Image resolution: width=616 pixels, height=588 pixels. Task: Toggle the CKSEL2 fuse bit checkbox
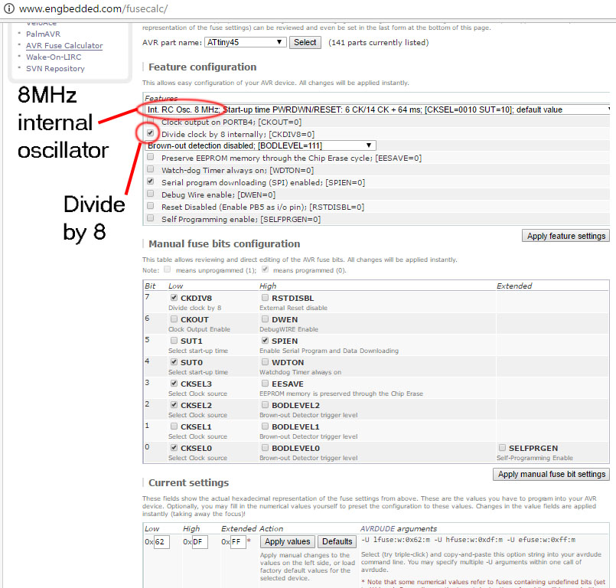click(174, 404)
